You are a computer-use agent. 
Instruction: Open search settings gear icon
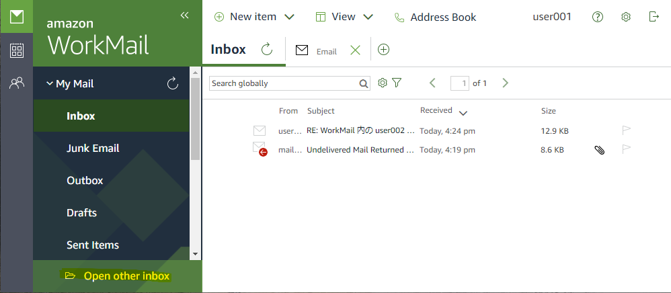coord(383,83)
